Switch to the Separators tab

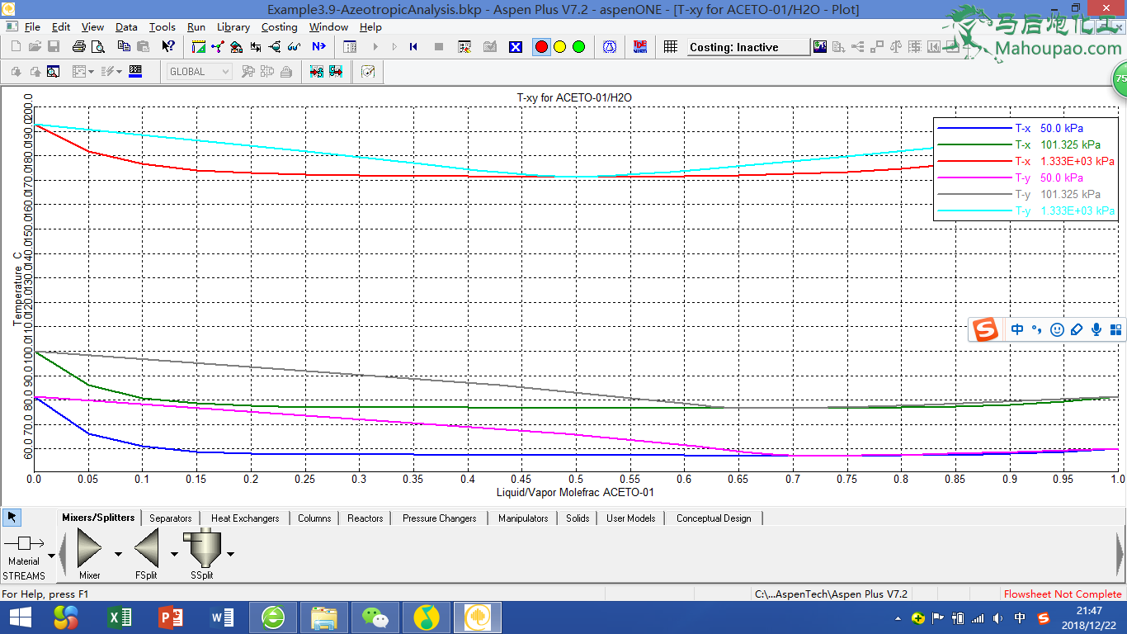(x=171, y=518)
